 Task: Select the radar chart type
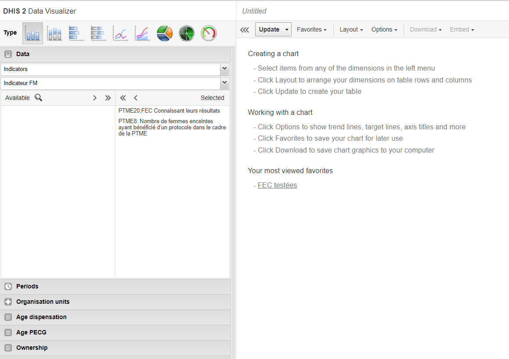coord(187,33)
